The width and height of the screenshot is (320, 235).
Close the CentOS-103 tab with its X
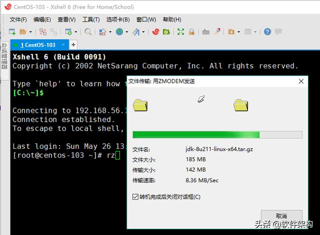[63, 44]
